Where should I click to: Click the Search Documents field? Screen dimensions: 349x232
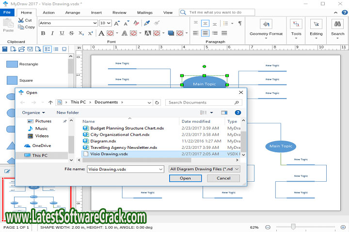(204, 102)
